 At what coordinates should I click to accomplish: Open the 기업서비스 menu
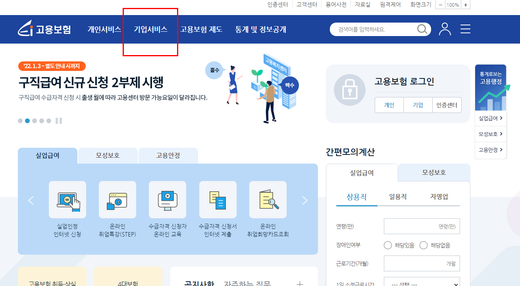point(150,29)
